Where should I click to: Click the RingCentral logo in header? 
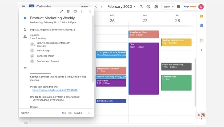190,7
